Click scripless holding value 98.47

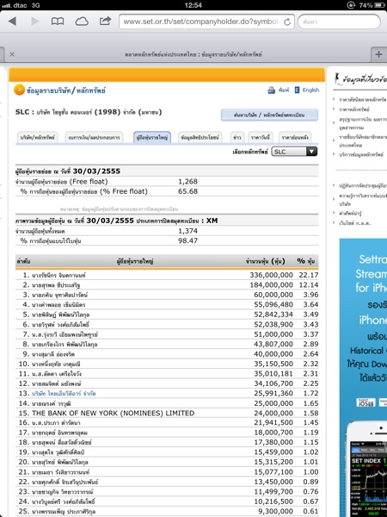click(x=187, y=241)
